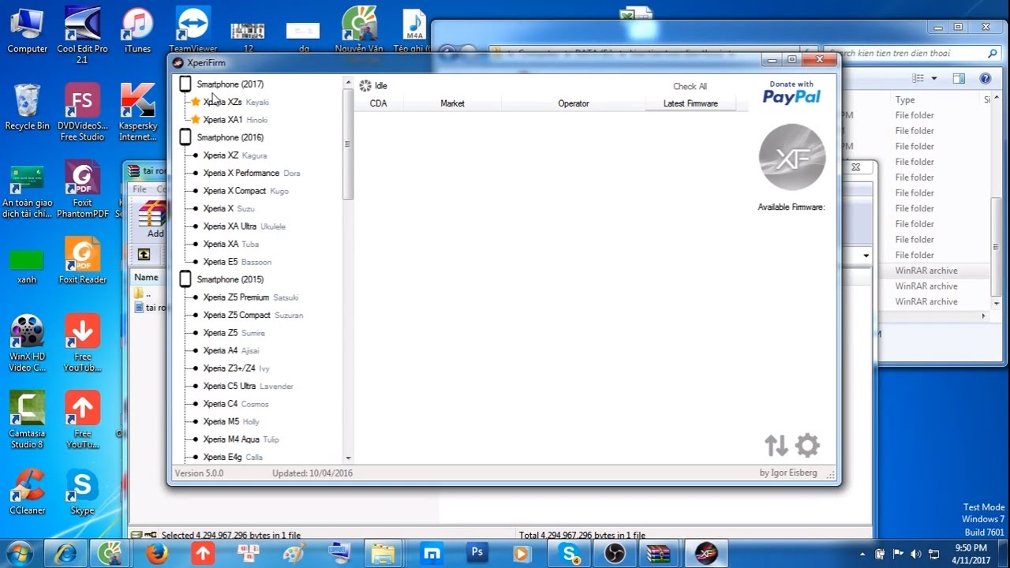The height and width of the screenshot is (568, 1010).
Task: Select Xperia XZ Kagura entry
Action: click(234, 155)
